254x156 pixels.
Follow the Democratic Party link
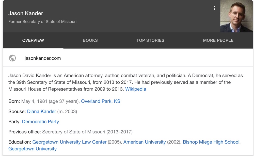[x=40, y=122]
